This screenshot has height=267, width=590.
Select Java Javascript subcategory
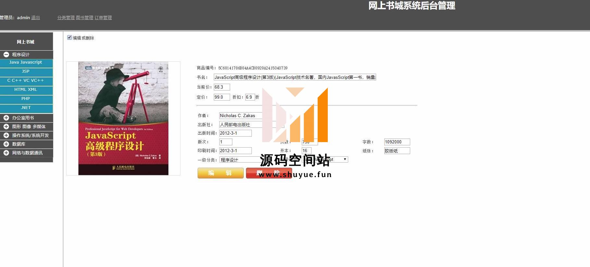(26, 62)
